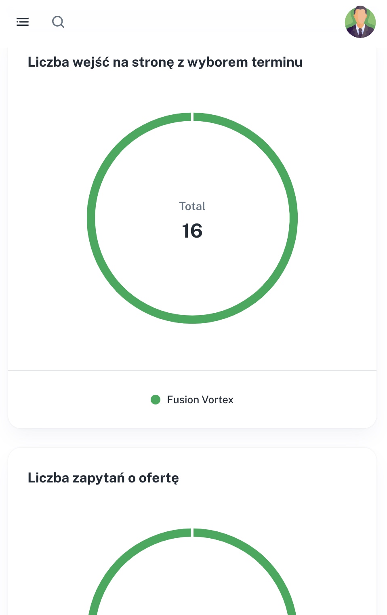Click "Liczba wejść na stronę" chart heading
The height and width of the screenshot is (615, 387).
tap(165, 62)
